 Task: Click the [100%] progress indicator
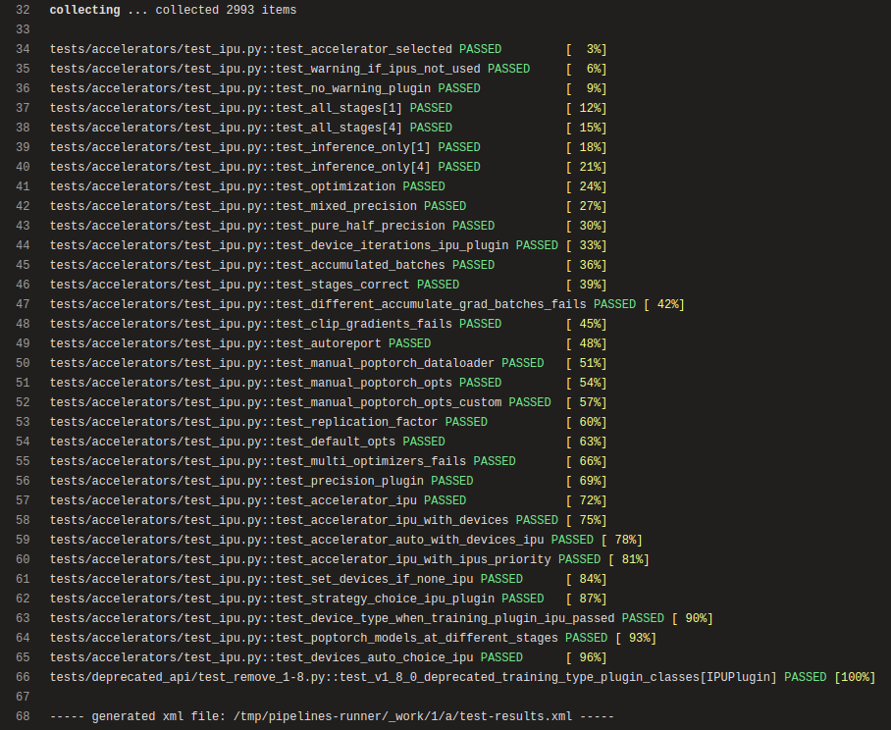[855, 677]
